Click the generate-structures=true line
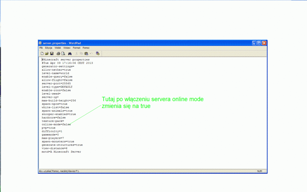The height and width of the screenshot is (192, 307). [62, 145]
